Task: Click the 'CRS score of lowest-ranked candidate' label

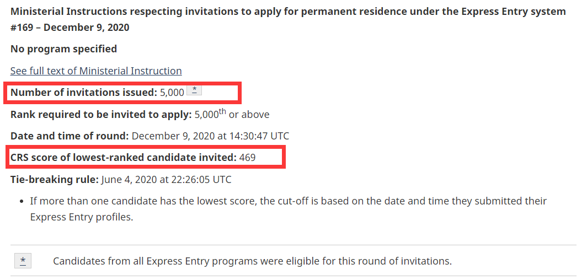Action: [x=123, y=158]
